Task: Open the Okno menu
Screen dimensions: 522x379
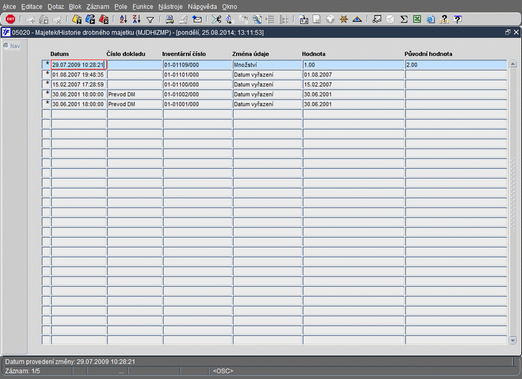Action: click(230, 7)
